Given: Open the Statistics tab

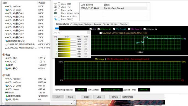Looking at the screenshot, I should [124, 24].
